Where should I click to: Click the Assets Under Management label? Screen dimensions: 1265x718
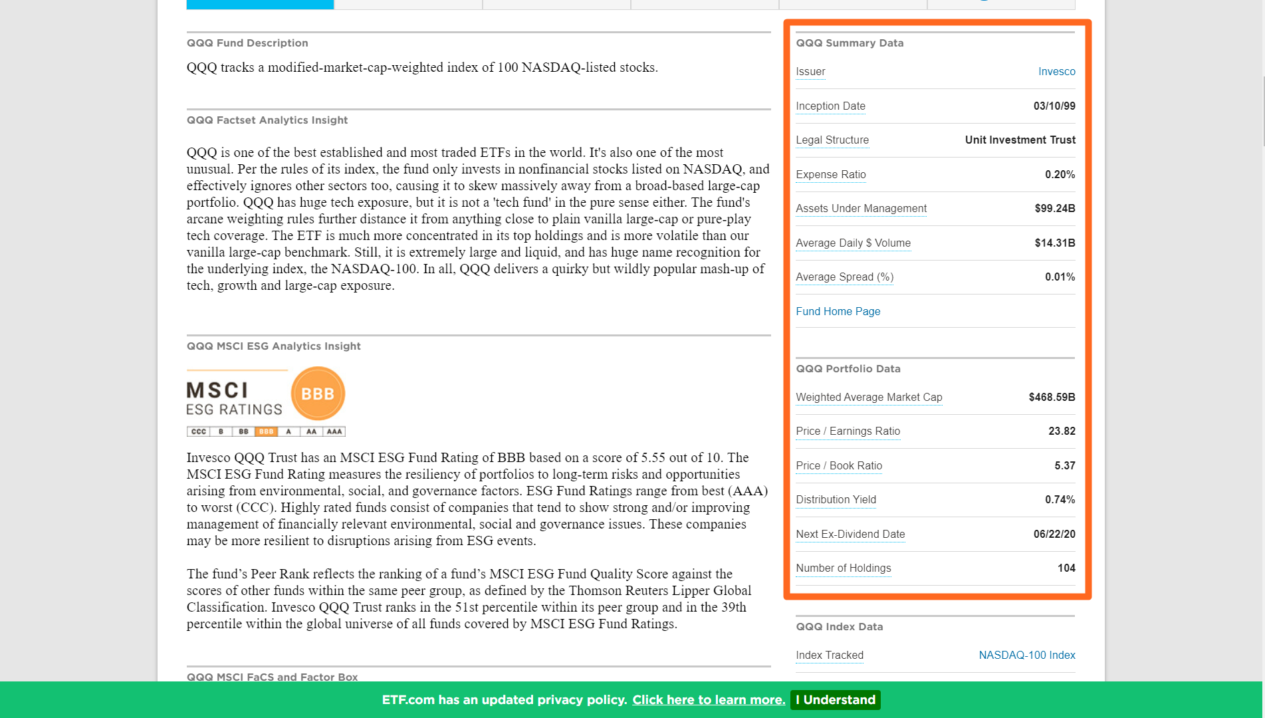click(x=861, y=208)
